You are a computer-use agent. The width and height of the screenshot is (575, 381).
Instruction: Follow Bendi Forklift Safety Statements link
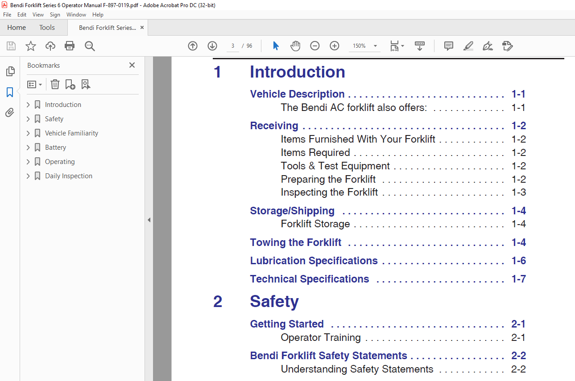click(x=328, y=356)
